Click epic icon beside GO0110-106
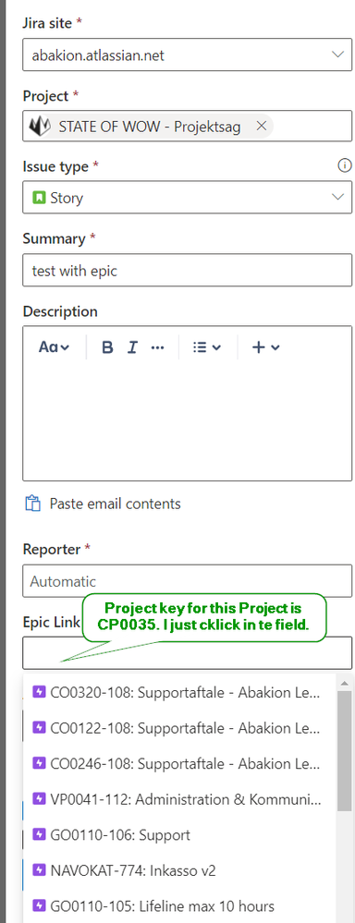Image resolution: width=355 pixels, height=923 pixels. 40,834
